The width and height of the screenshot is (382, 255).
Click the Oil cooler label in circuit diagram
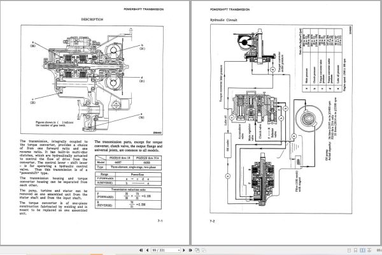pyautogui.click(x=228, y=145)
